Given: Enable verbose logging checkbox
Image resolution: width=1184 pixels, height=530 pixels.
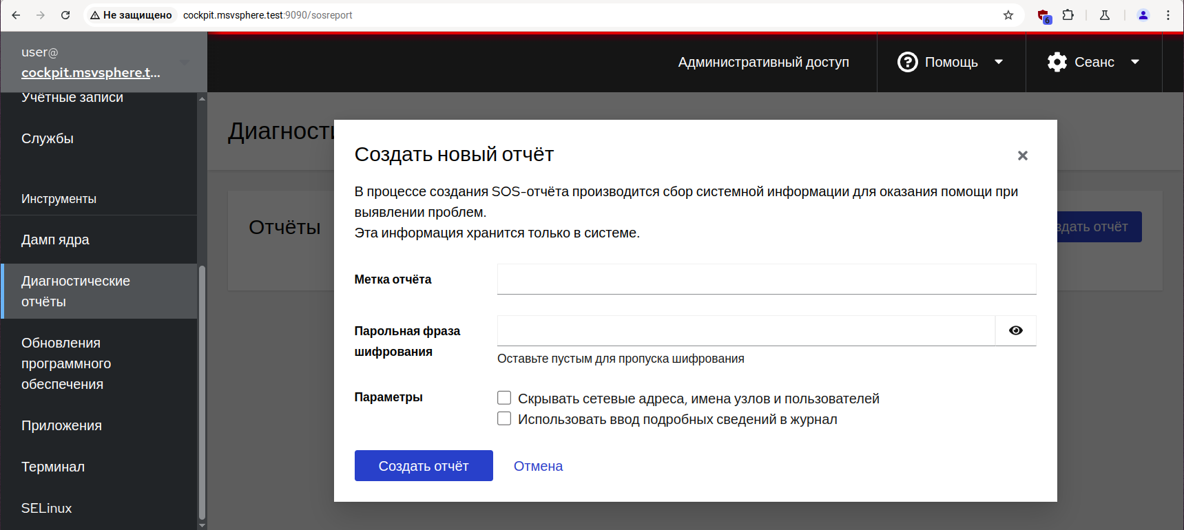Looking at the screenshot, I should click(504, 418).
